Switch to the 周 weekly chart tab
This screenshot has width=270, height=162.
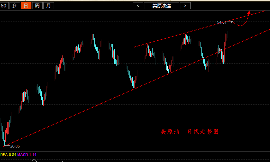[x=37, y=6]
